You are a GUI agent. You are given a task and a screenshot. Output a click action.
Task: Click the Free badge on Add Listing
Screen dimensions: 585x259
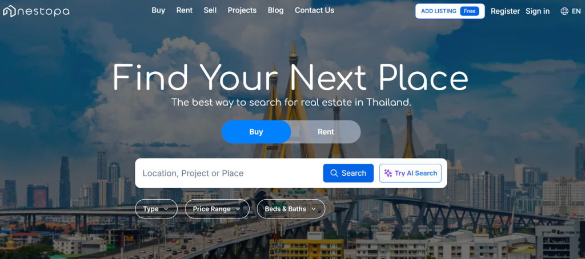coord(470,11)
